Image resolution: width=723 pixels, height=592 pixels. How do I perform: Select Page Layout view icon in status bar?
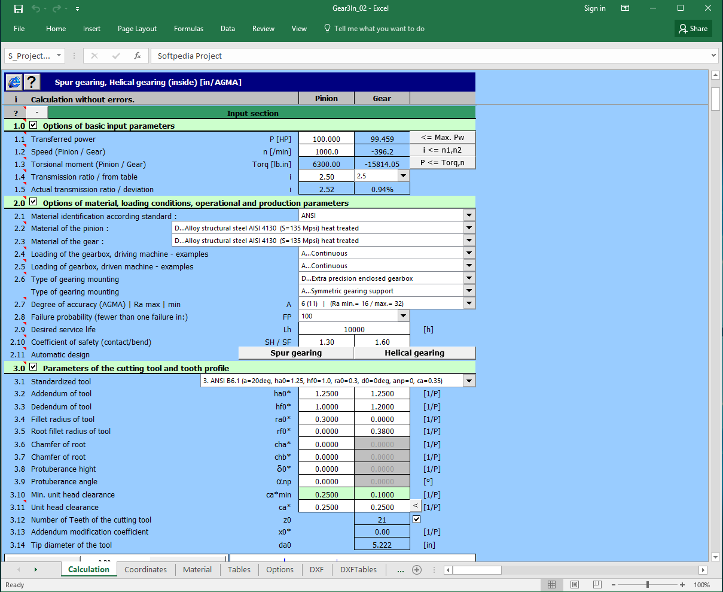574,584
